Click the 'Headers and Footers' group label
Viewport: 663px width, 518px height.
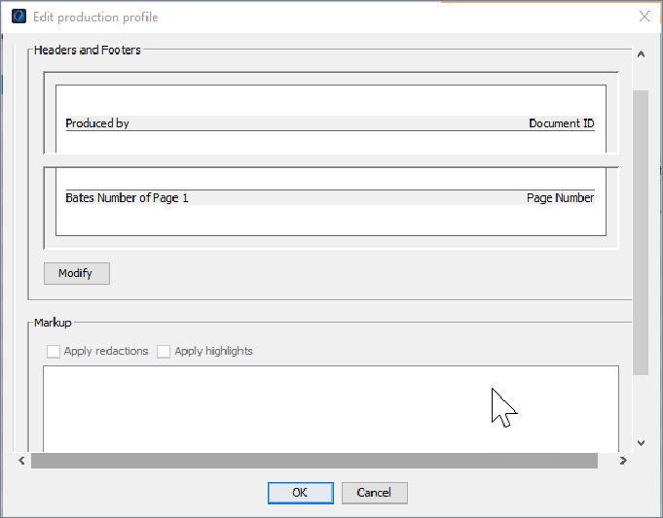88,51
